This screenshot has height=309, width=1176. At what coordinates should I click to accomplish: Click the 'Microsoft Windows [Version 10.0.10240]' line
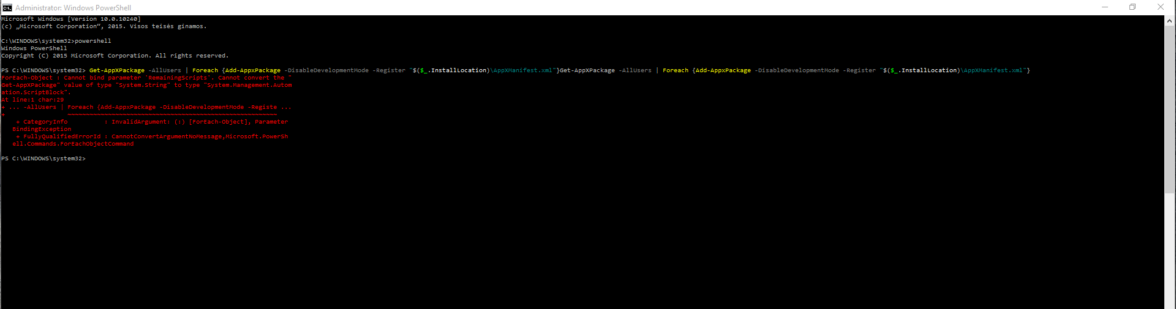tap(71, 19)
